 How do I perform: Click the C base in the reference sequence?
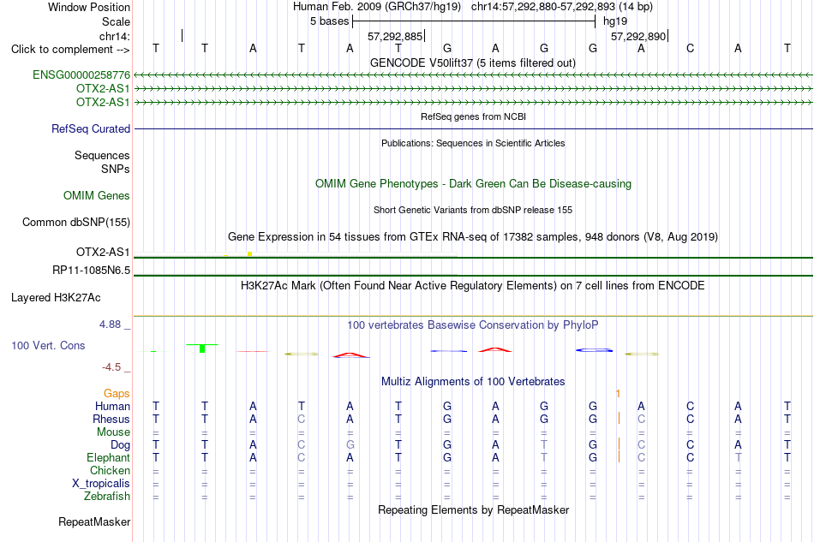690,48
